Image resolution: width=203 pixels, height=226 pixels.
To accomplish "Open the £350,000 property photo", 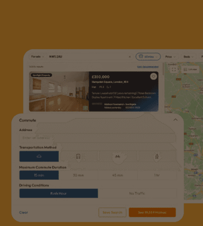I will (x=59, y=91).
